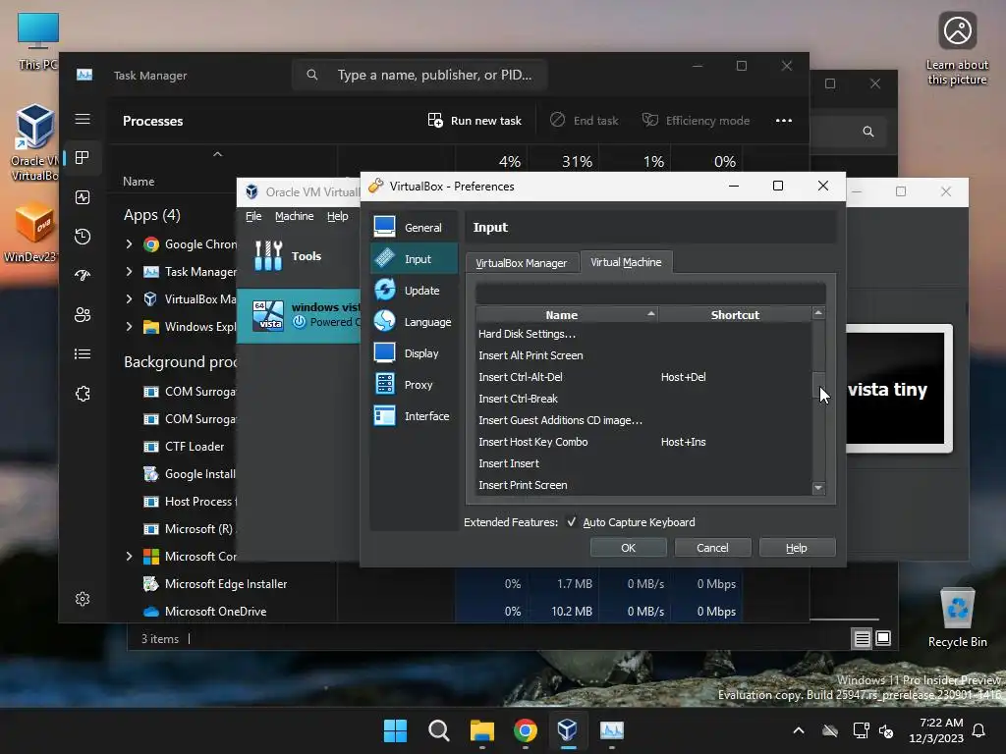
Task: Open General preferences section
Action: pyautogui.click(x=414, y=227)
